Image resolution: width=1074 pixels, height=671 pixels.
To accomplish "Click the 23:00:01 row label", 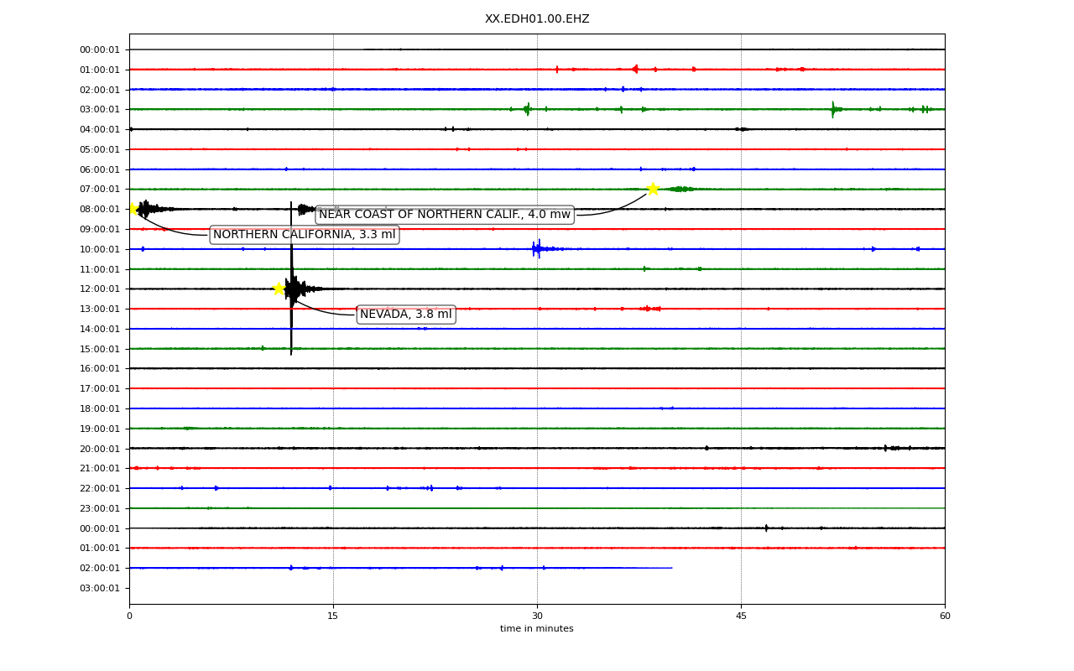I will pos(100,508).
